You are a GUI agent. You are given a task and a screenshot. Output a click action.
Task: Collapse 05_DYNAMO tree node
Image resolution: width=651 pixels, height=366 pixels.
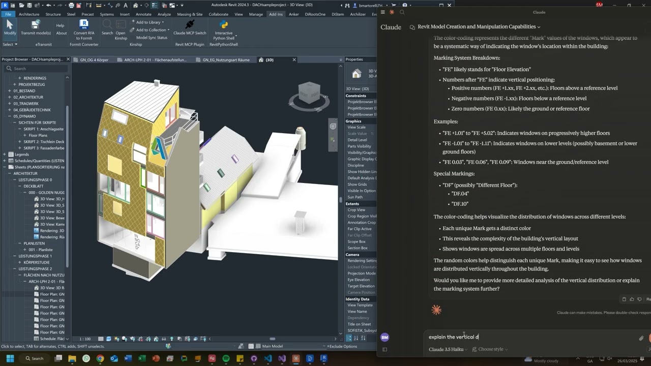coord(9,116)
